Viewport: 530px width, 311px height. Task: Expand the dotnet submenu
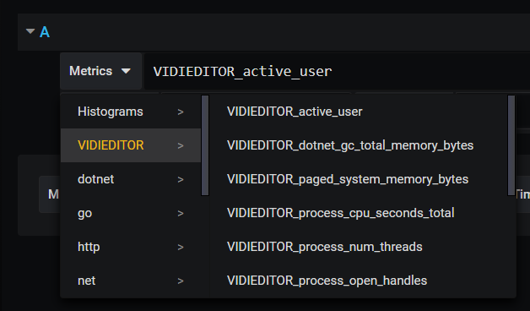pos(131,179)
